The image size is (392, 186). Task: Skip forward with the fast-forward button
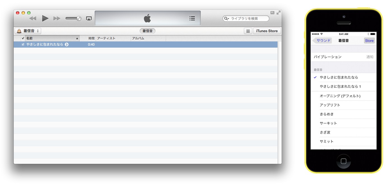click(x=57, y=18)
